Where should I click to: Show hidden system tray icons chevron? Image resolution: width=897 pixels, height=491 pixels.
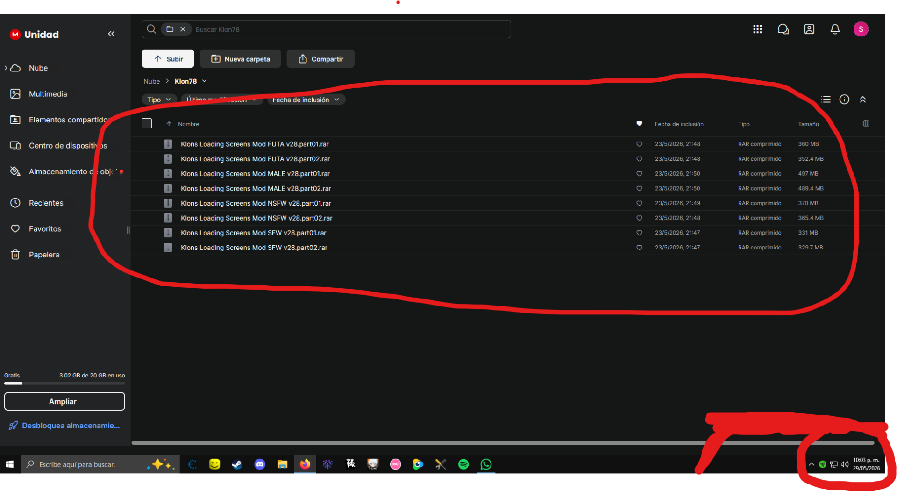[811, 464]
